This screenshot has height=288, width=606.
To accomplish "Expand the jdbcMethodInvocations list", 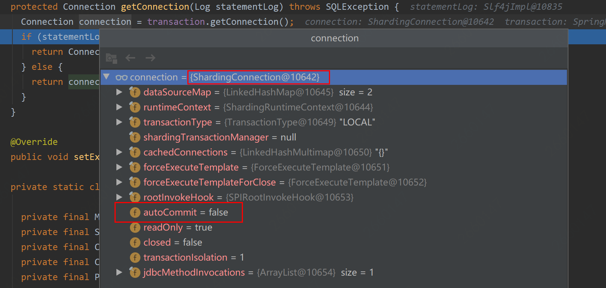I will tap(119, 273).
